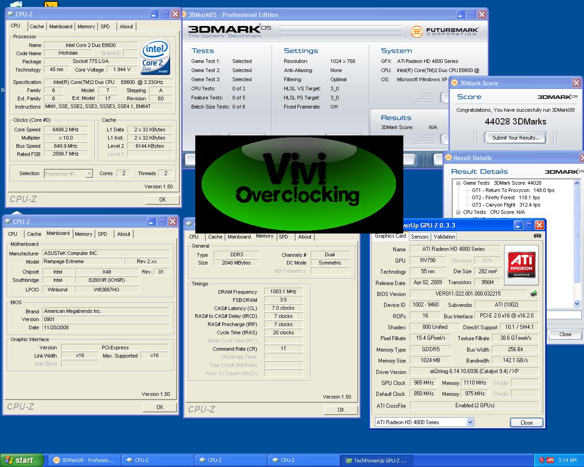584x467 pixels.
Task: Click the Rated FSB value 2599.7 MHz
Action: (x=66, y=154)
